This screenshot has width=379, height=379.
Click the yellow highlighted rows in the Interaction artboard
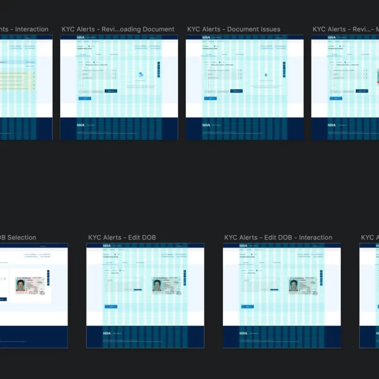[17, 80]
